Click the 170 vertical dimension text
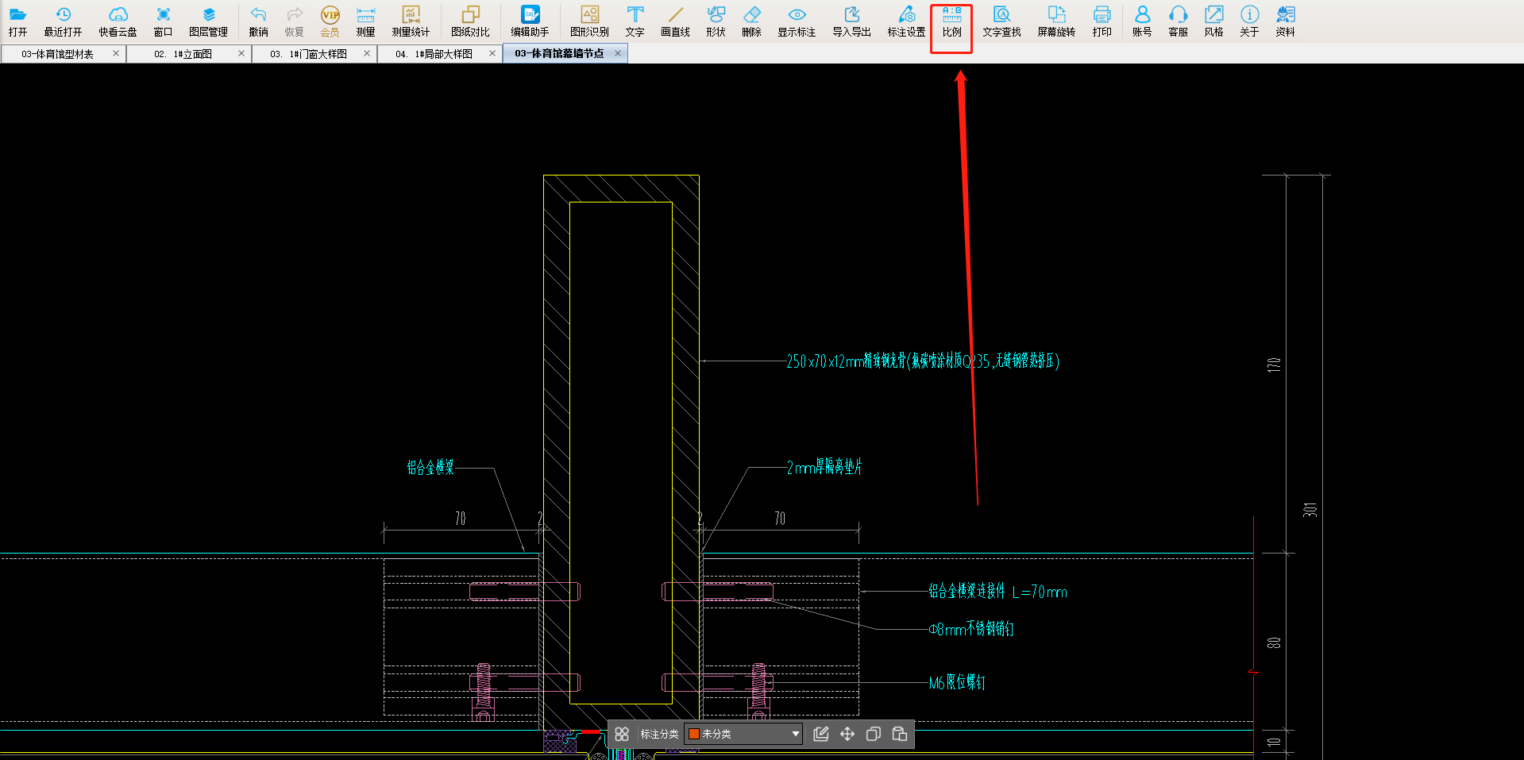Screen dimensions: 1524x760 click(1274, 365)
